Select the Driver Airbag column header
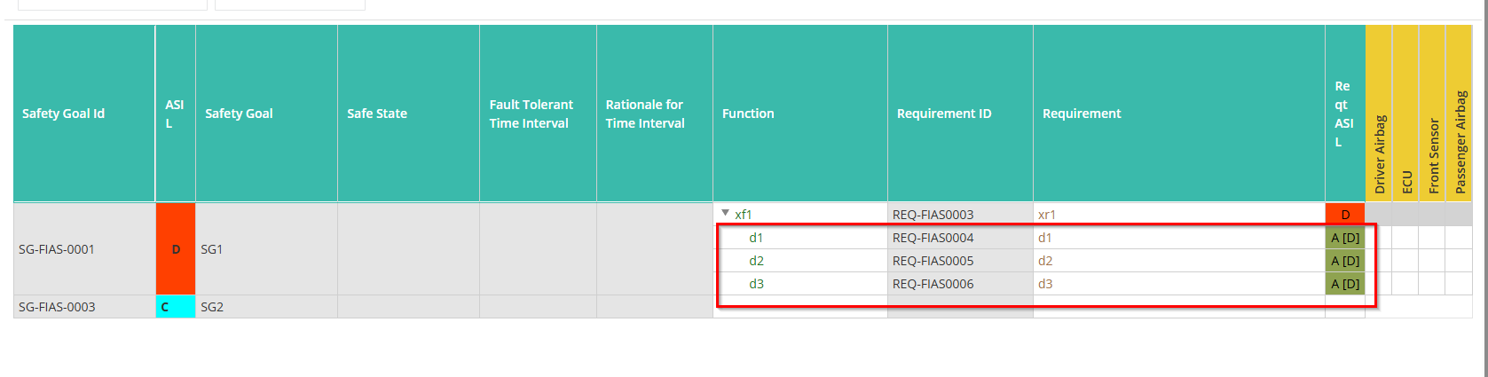1488x377 pixels. click(1379, 114)
